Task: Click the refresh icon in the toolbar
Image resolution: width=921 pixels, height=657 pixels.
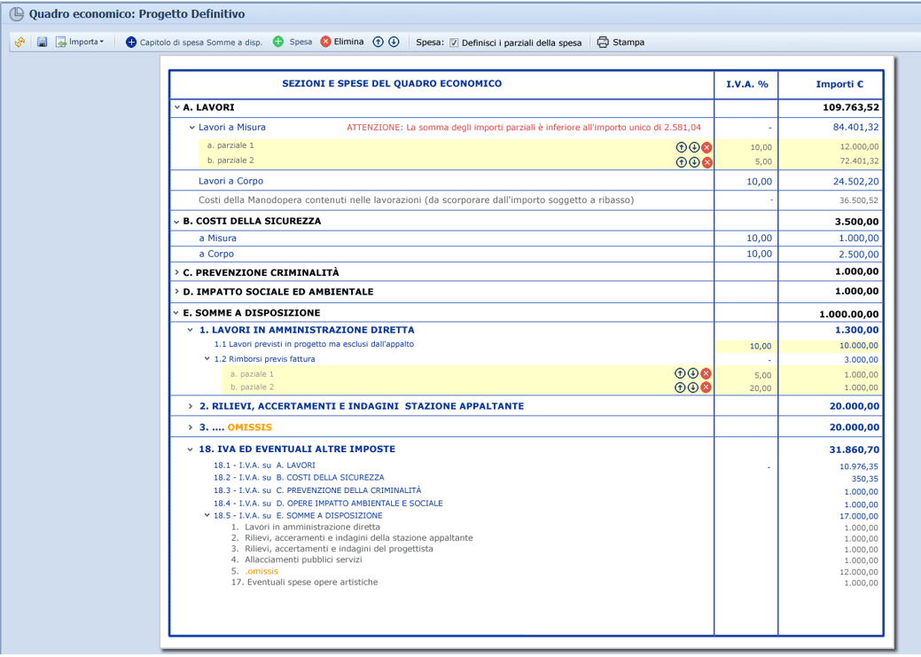Action: pyautogui.click(x=19, y=43)
